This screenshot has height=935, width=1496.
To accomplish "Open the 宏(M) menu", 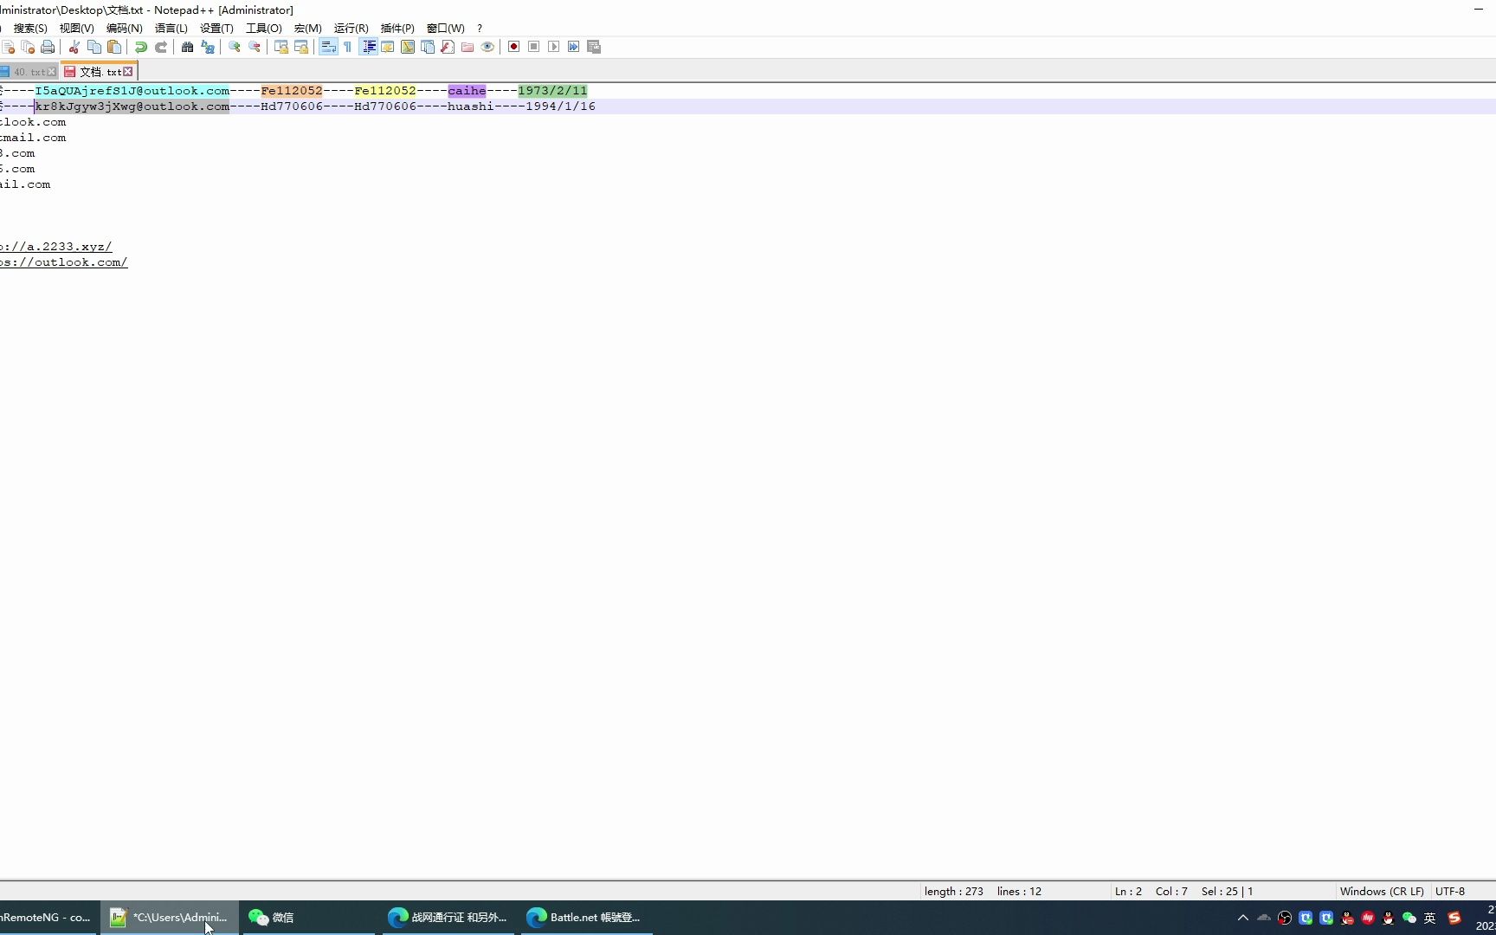I will (x=307, y=28).
